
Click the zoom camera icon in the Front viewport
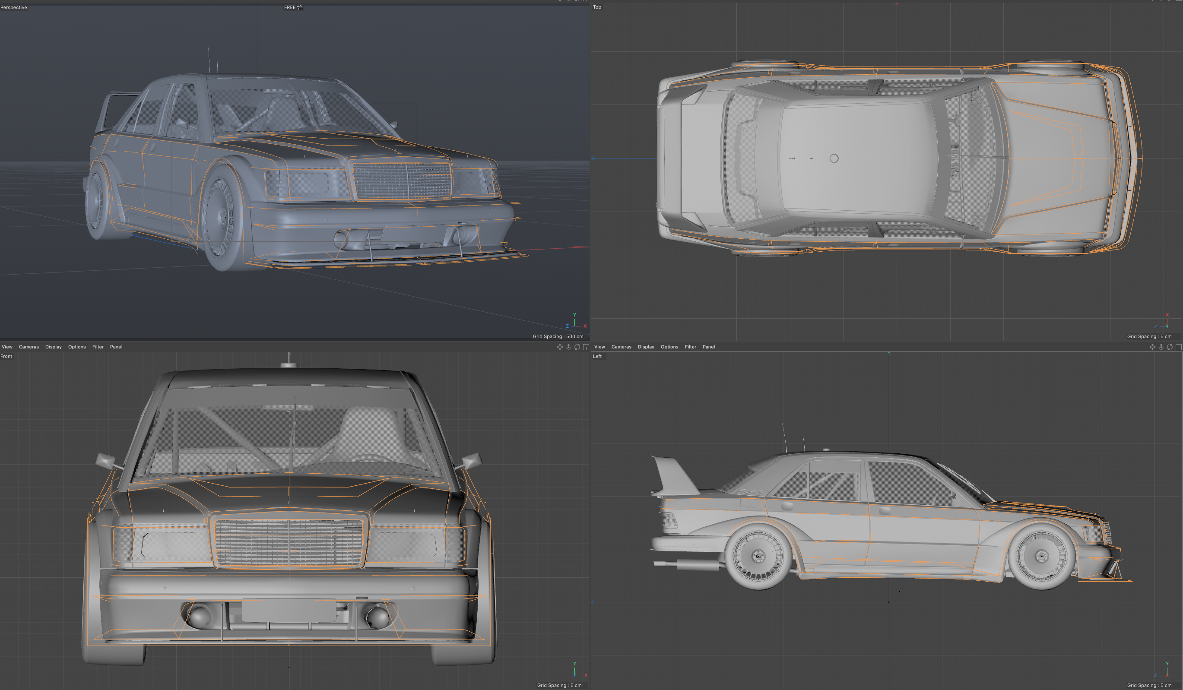568,347
